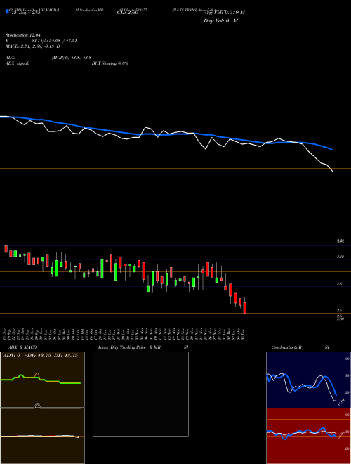
Task: Click the 2.6 price axis label
Action: tap(340, 311)
